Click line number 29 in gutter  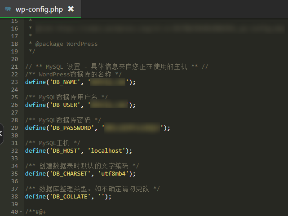[x=14, y=128]
